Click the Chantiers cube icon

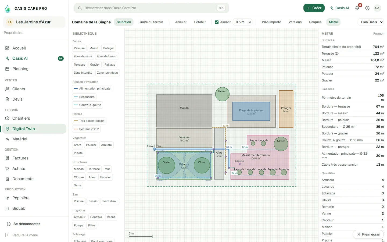(x=7, y=118)
